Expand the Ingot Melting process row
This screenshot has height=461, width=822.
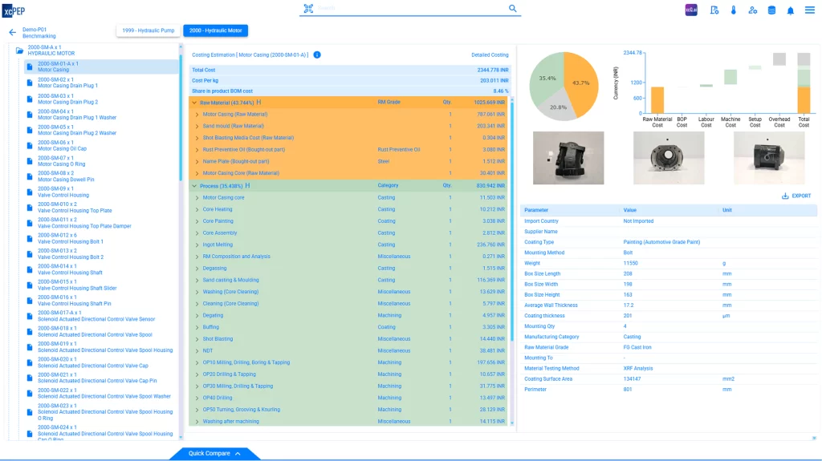point(197,245)
